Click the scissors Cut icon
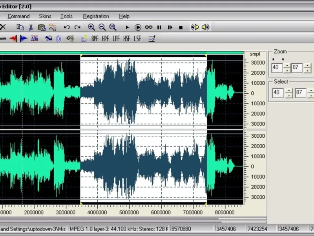The height and width of the screenshot is (236, 314). click(x=31, y=27)
